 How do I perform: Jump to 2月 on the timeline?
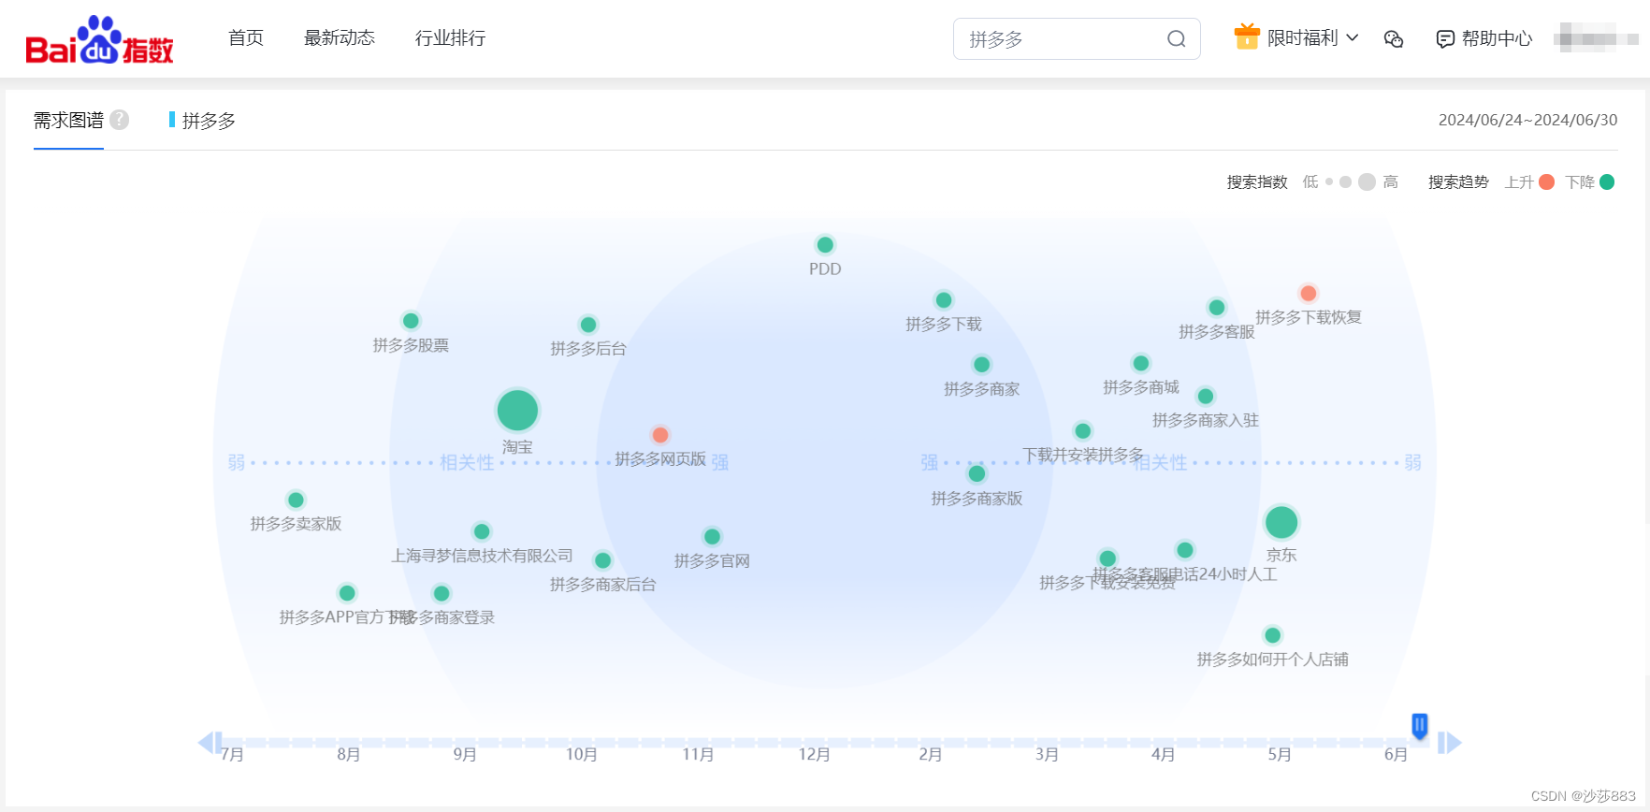coord(931,754)
